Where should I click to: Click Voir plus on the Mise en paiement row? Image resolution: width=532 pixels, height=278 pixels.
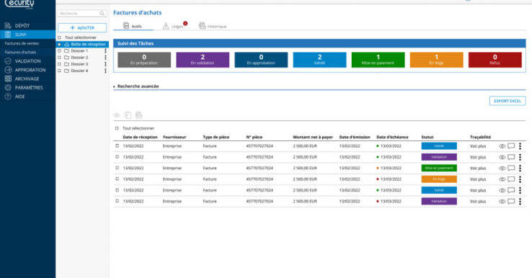coord(478,168)
